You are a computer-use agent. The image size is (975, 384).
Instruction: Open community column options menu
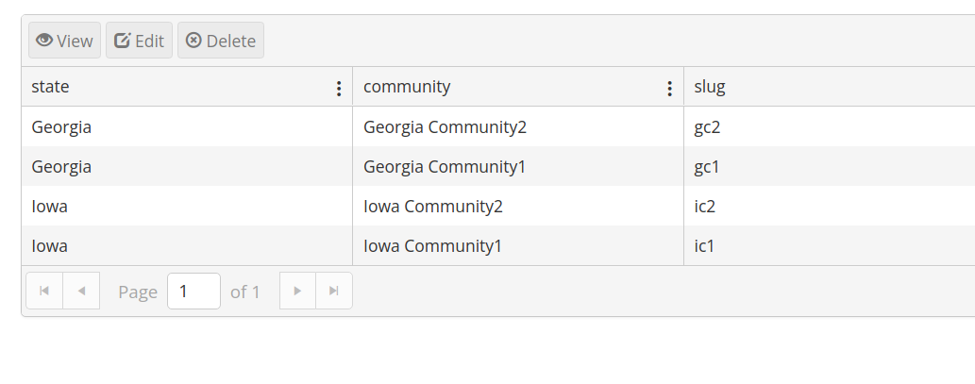(x=670, y=89)
